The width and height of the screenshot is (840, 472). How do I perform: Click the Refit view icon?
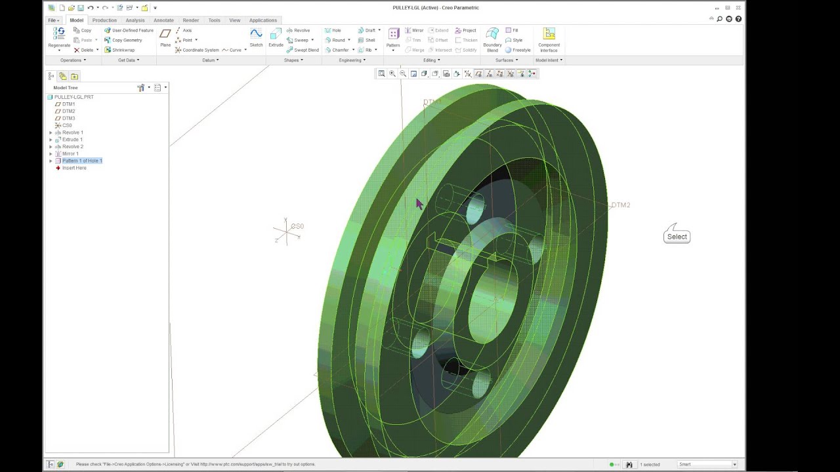click(x=381, y=73)
